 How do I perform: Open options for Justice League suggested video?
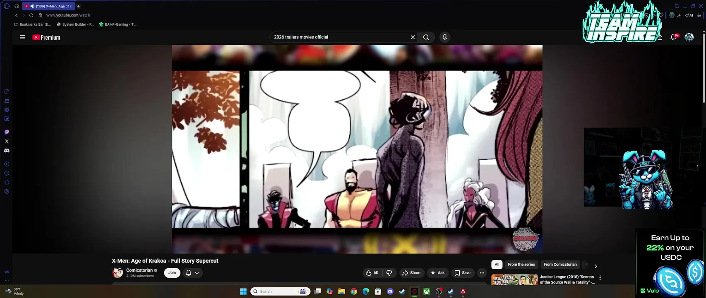(x=600, y=278)
